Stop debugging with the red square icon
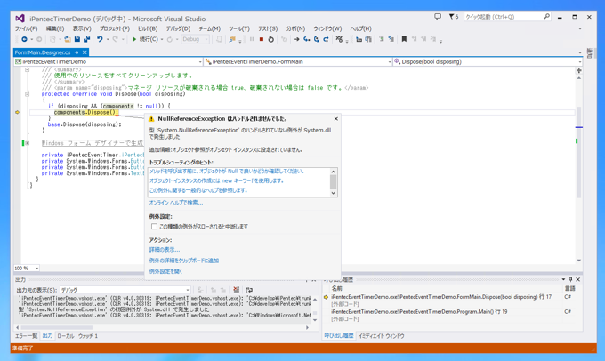This screenshot has height=361, width=605. 262,39
